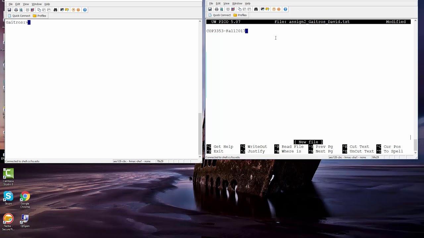Click Copy icon in left terminal window
The height and width of the screenshot is (238, 424).
pos(39,10)
